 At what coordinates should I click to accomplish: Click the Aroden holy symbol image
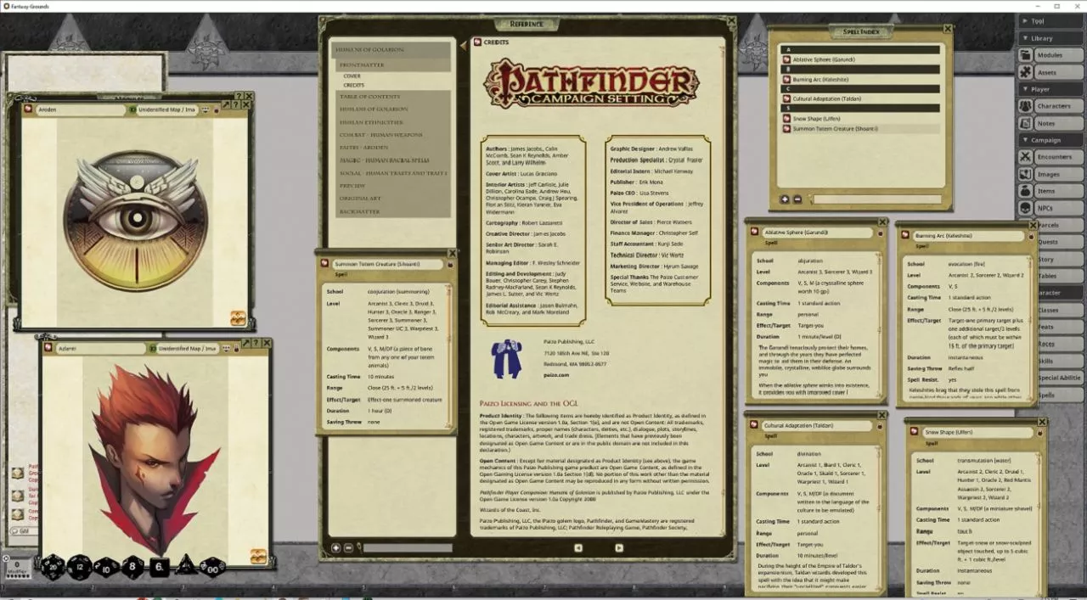pyautogui.click(x=136, y=221)
